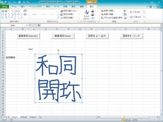Viewport: 163px width, 122px height.
Task: Switch to the Sheet2 worksheet tab
Action: click(24, 117)
